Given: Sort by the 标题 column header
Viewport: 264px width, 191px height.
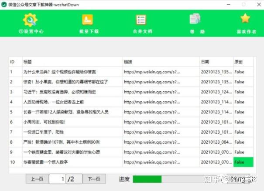Looking at the screenshot, I should [72, 62].
